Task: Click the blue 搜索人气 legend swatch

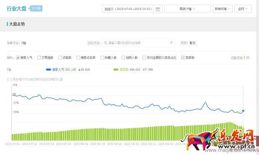Action: (48, 70)
